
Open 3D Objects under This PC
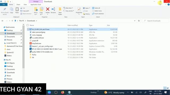coord(11,63)
